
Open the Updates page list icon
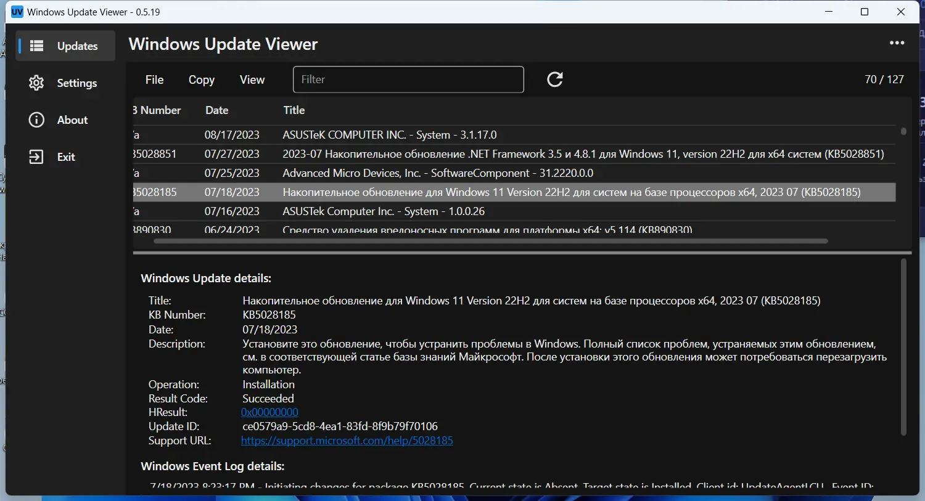(37, 46)
